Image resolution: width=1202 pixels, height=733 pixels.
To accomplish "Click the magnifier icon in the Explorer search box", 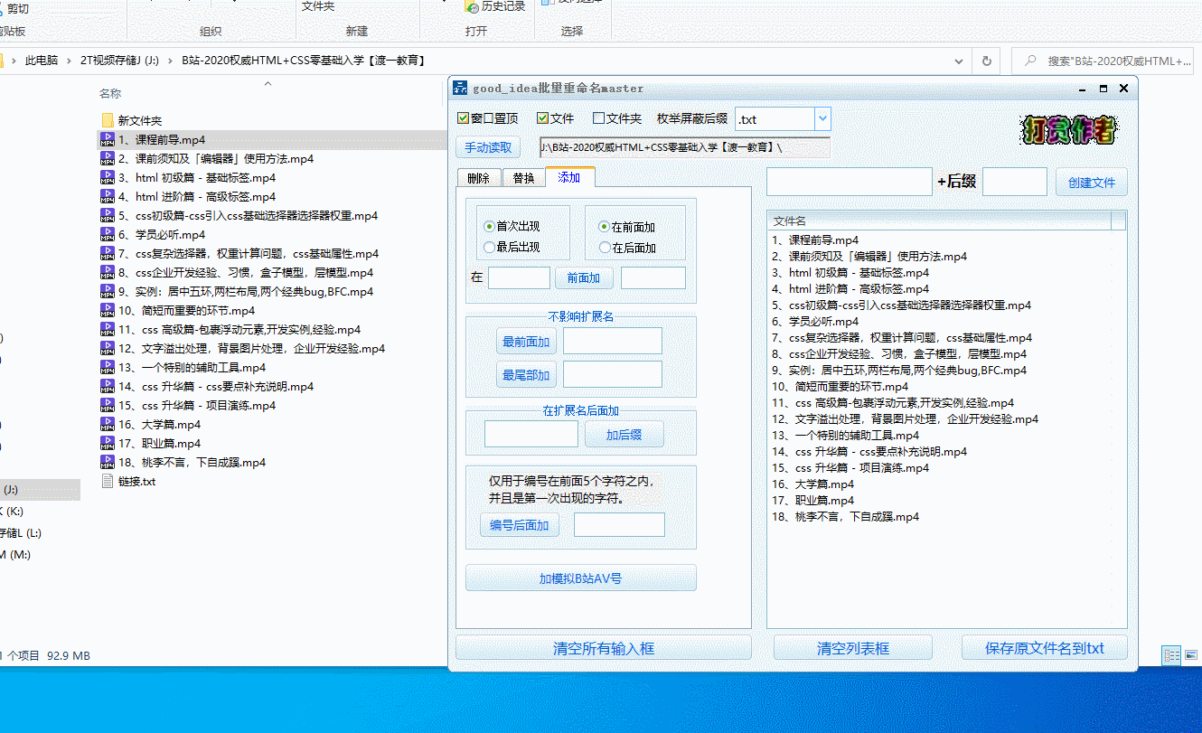I will coord(1029,61).
